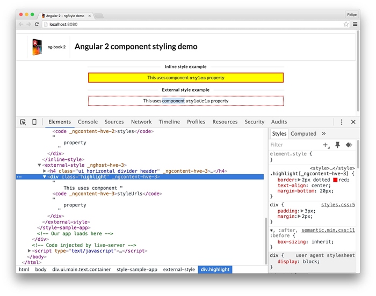Toggle the device mode phone icon
The image size is (376, 296).
tap(34, 122)
